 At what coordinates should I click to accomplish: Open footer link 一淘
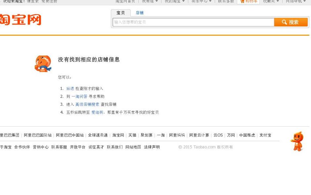pos(161,135)
